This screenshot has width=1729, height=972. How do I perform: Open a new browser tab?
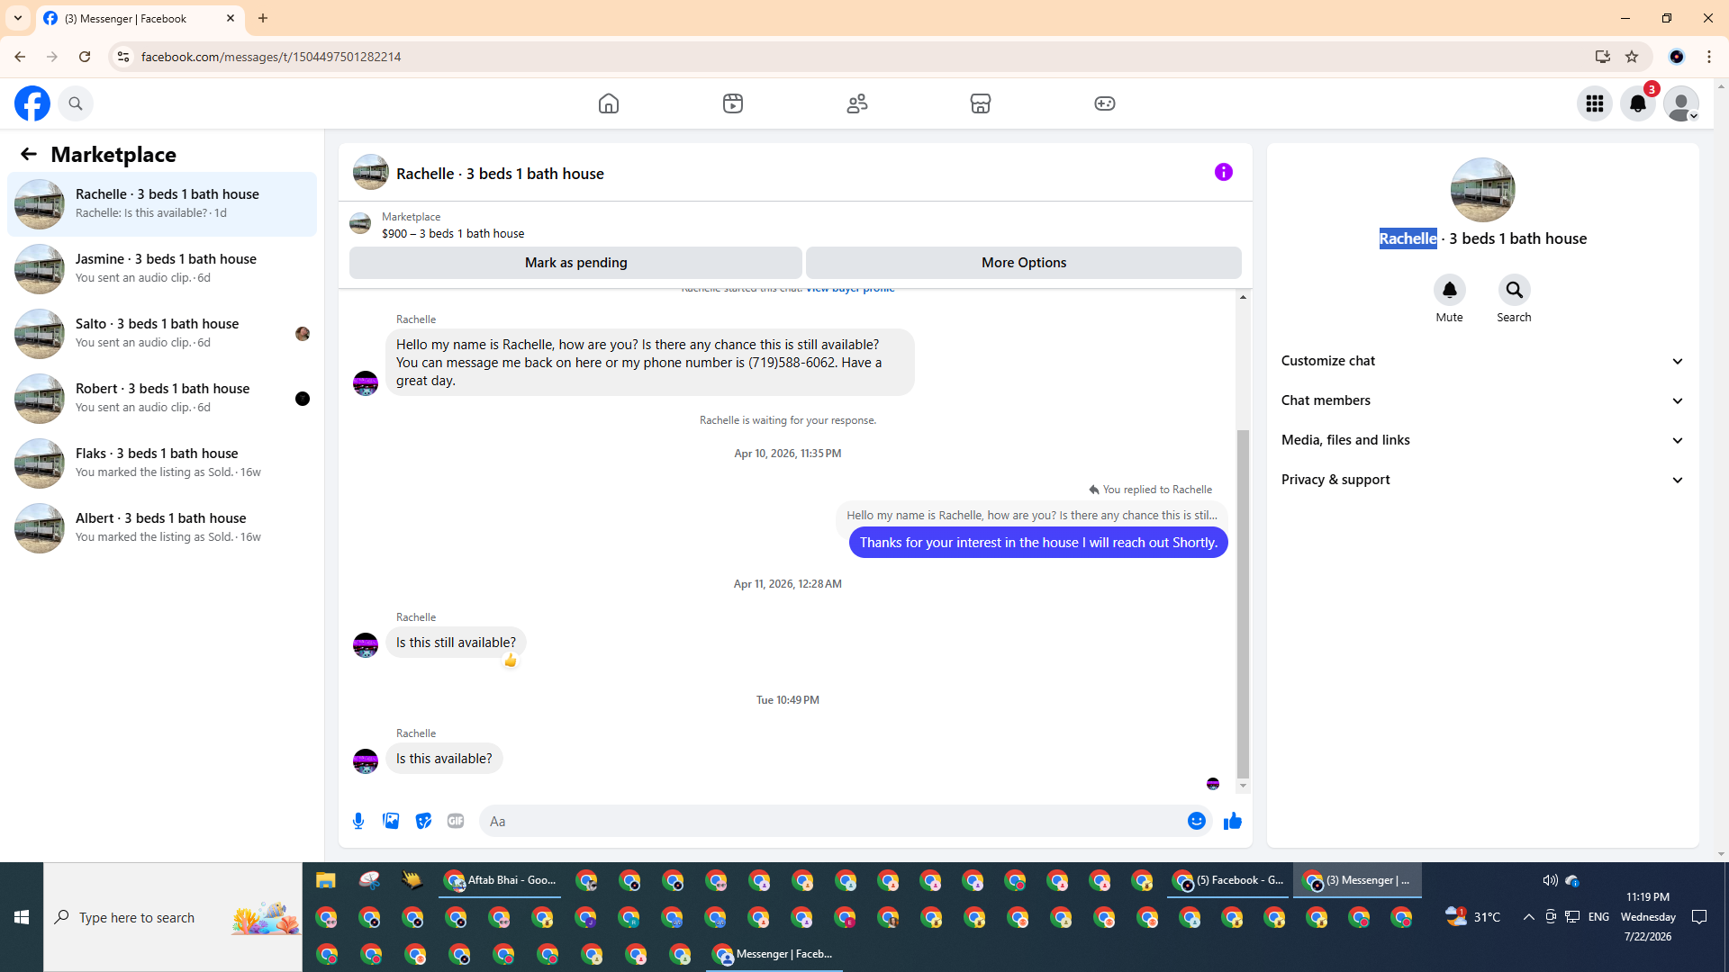263,18
